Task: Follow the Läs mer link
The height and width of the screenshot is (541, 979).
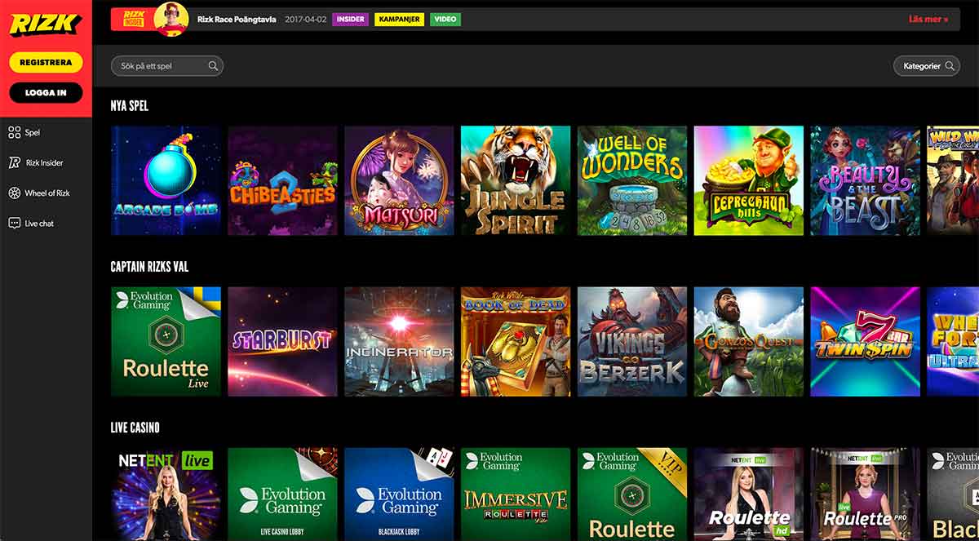Action: tap(928, 19)
